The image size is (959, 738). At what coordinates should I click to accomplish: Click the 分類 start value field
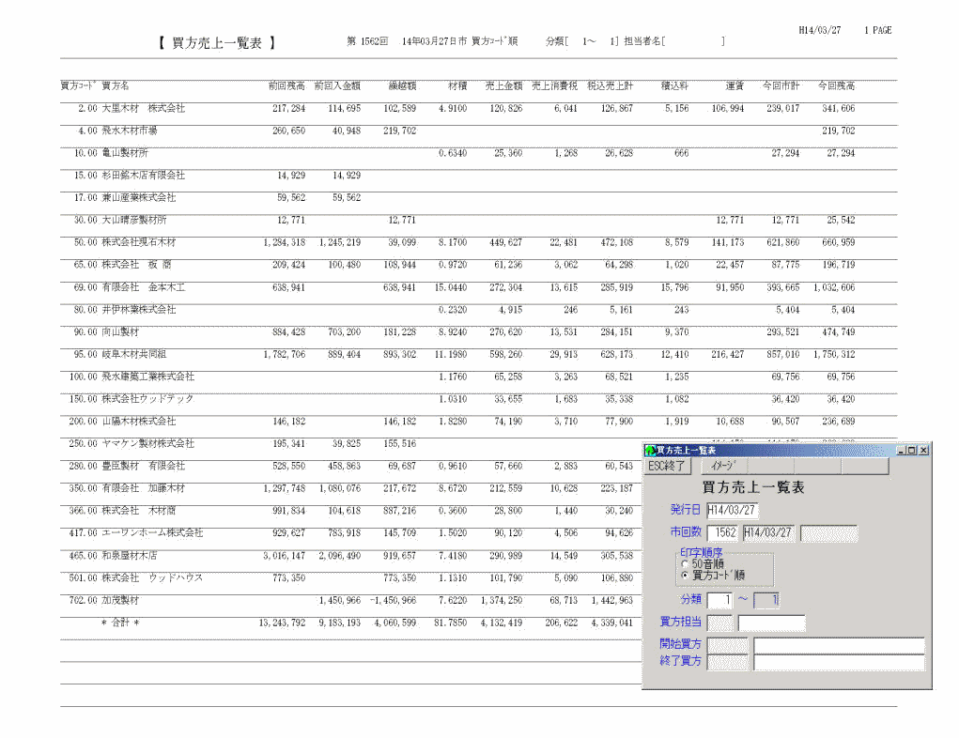coord(719,600)
